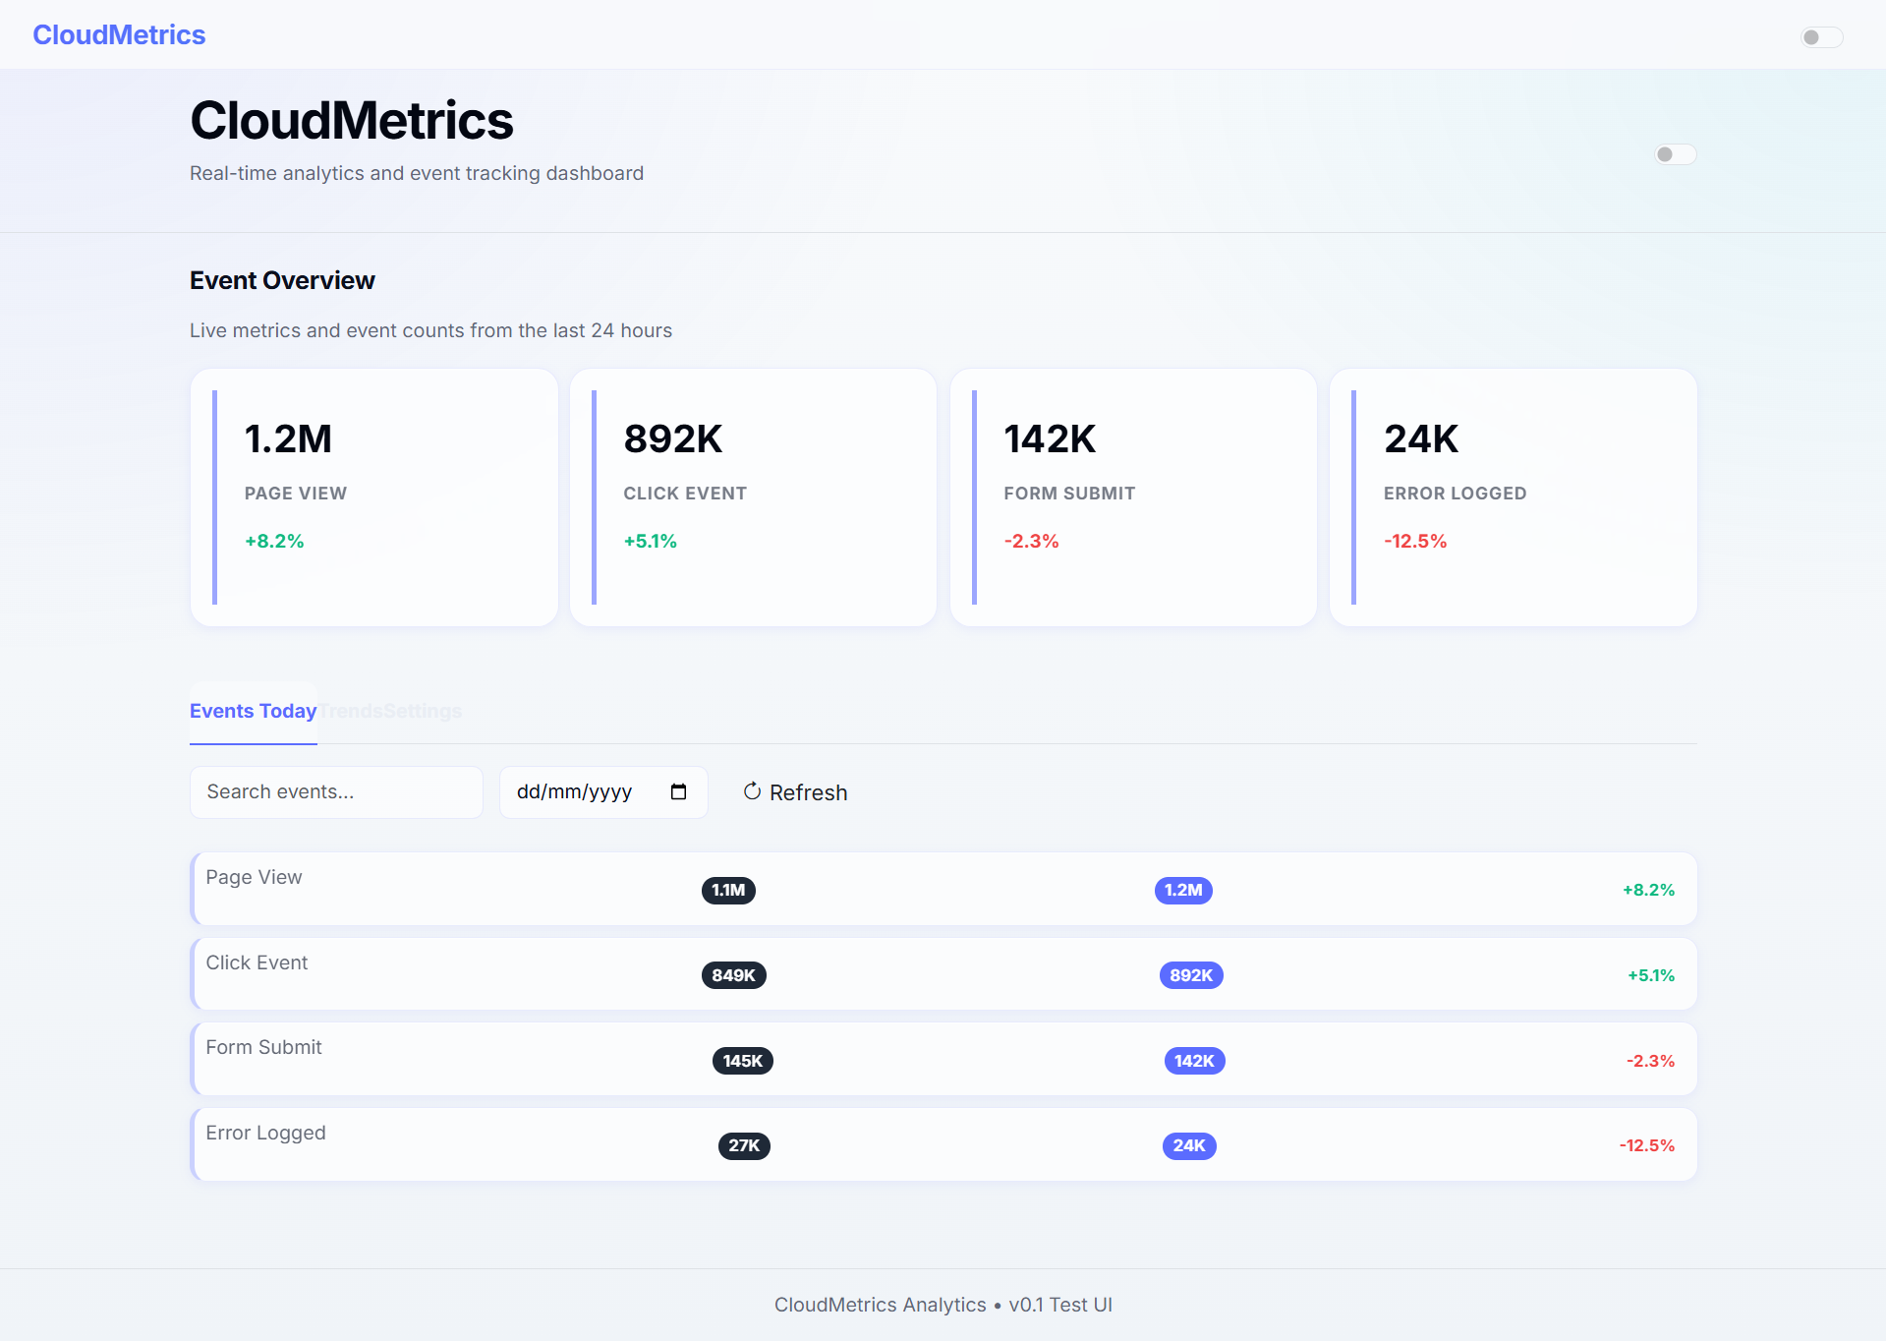Click the blue 892K badge in Click Event row
This screenshot has width=1886, height=1341.
point(1191,975)
